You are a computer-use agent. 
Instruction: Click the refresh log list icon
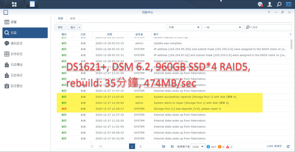[x=288, y=146]
